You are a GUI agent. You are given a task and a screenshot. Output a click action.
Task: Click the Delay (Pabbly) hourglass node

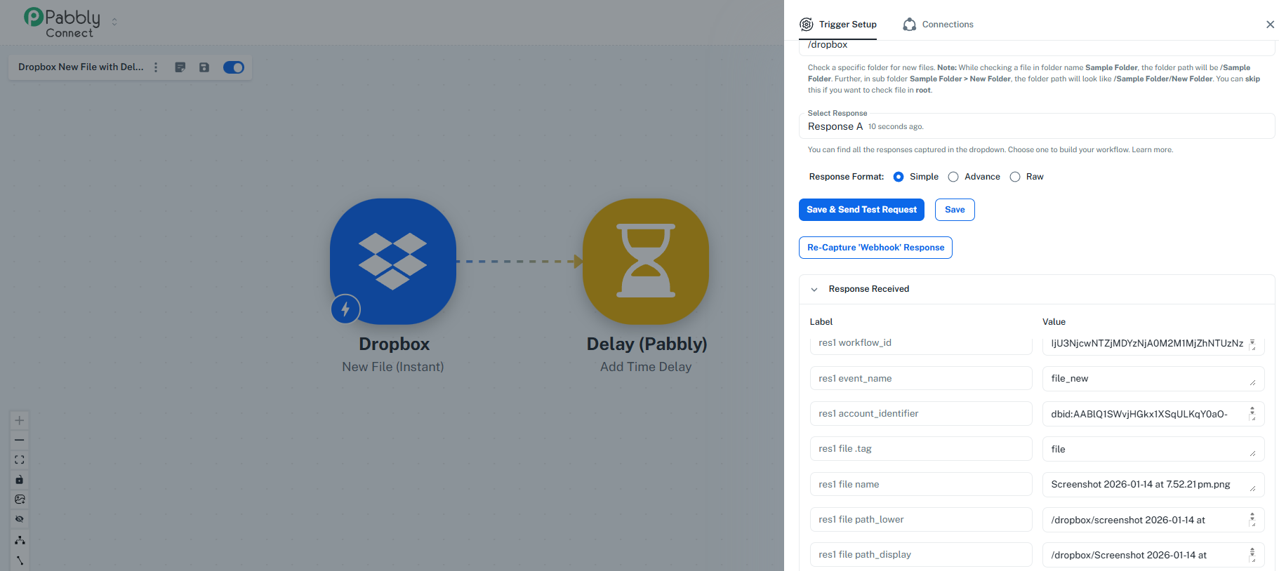point(645,261)
